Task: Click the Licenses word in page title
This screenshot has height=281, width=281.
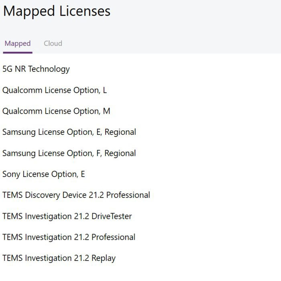Action: coord(85,11)
